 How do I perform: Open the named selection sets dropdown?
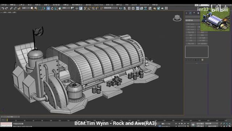[x=111, y=8]
